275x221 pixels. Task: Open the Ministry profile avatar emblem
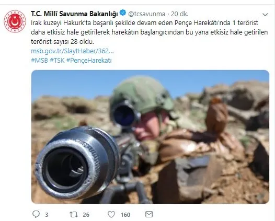pos(15,21)
